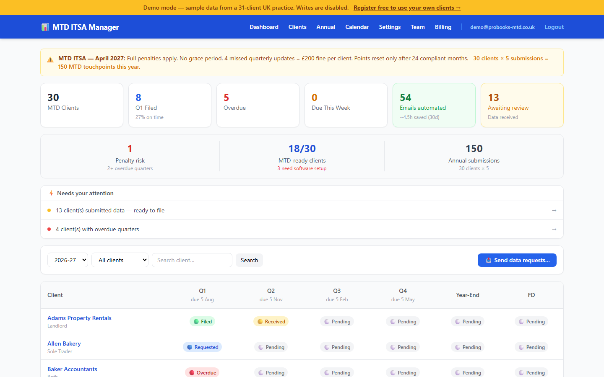Click the 150 Annual submissions figure
The width and height of the screenshot is (604, 377).
point(474,149)
